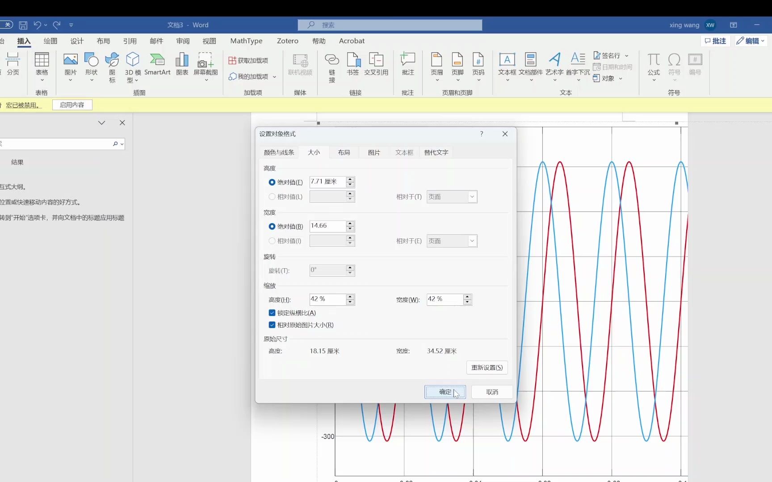
Task: Toggle 相对原始图片大小(R) checkbox
Action: (272, 325)
